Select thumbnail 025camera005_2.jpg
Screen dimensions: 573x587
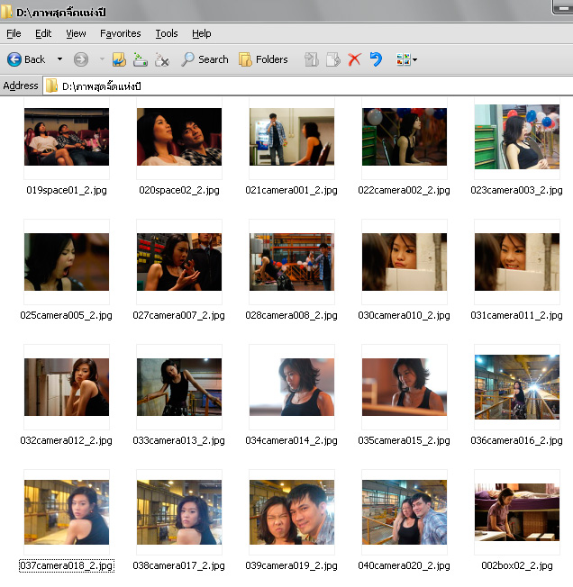coord(67,262)
